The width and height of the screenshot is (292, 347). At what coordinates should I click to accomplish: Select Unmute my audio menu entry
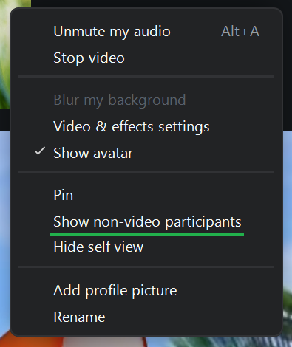point(146,32)
